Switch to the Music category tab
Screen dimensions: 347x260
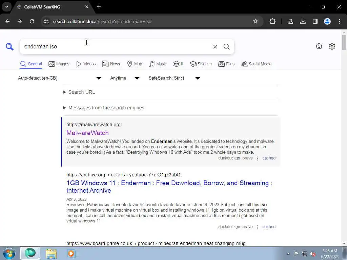click(158, 64)
